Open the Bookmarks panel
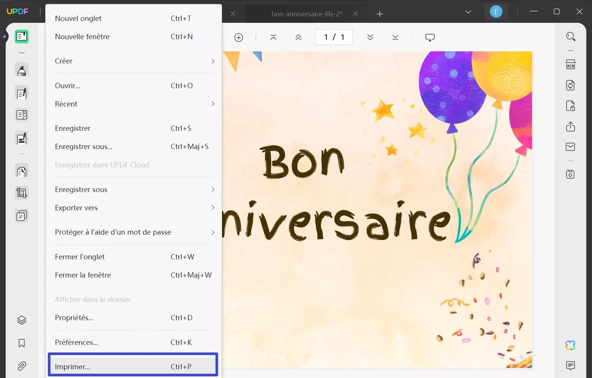Image resolution: width=592 pixels, height=378 pixels. click(x=22, y=343)
